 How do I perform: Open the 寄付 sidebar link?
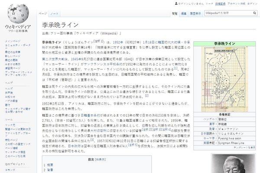(7, 105)
